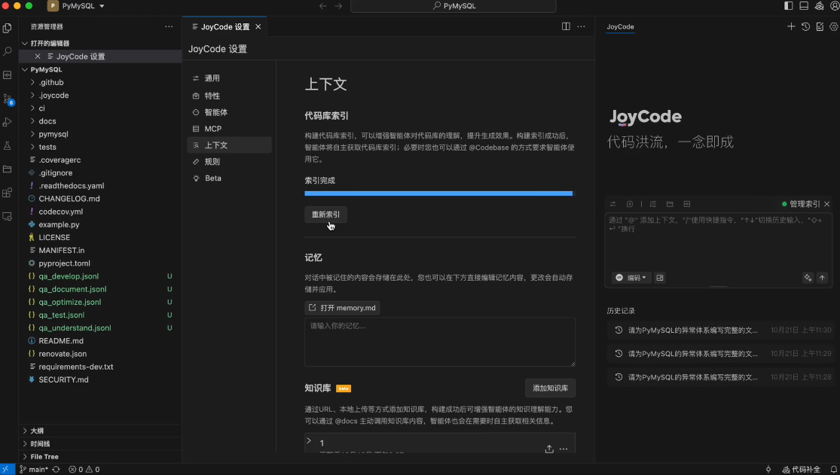Image resolution: width=840 pixels, height=475 pixels.
Task: Open the Run and Debug view
Action: tap(7, 122)
